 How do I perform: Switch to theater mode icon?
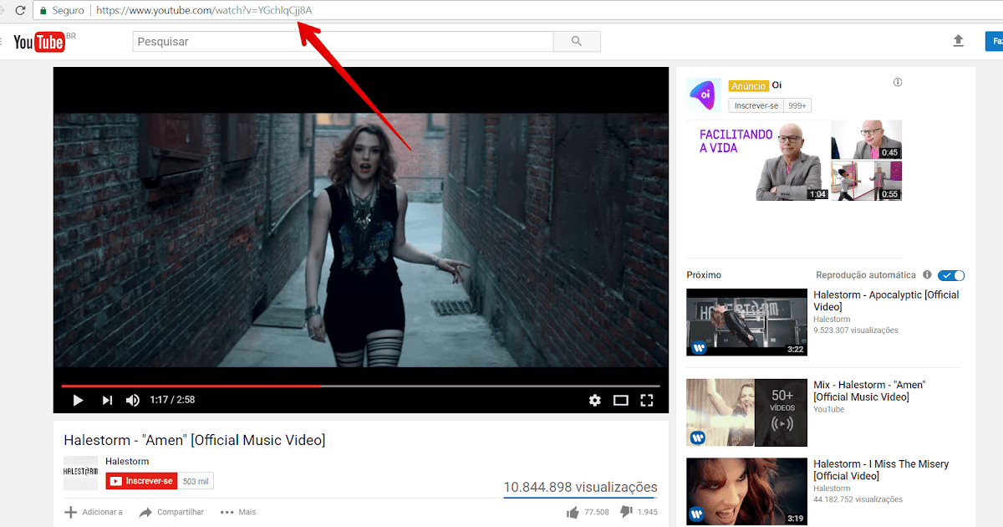pyautogui.click(x=620, y=400)
